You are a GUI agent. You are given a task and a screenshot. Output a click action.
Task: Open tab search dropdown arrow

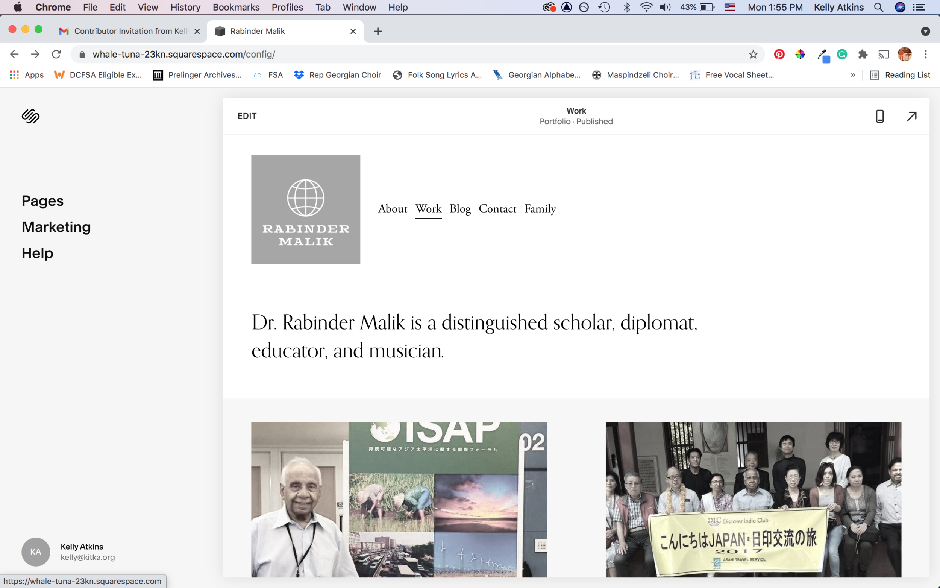925,32
